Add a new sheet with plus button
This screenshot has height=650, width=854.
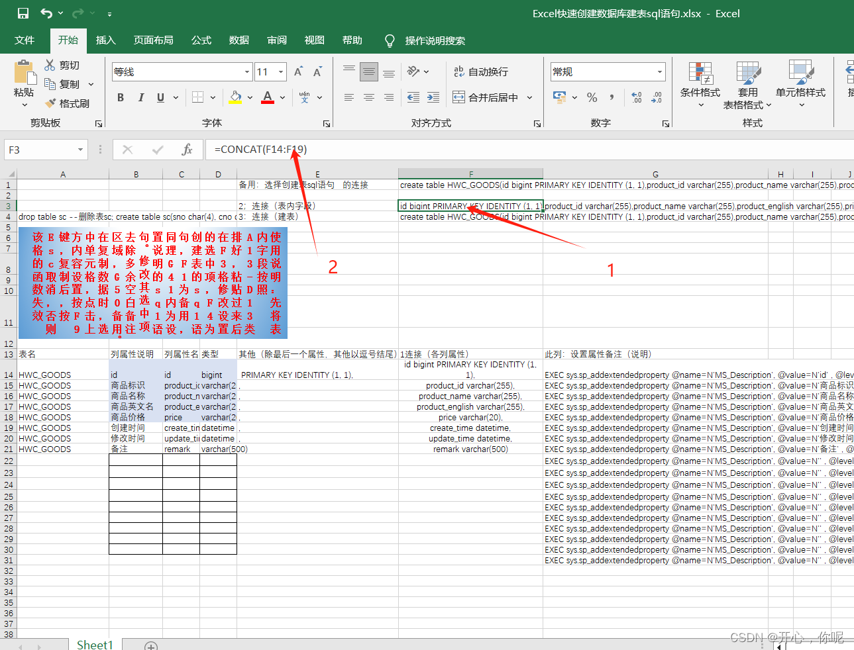pos(151,645)
